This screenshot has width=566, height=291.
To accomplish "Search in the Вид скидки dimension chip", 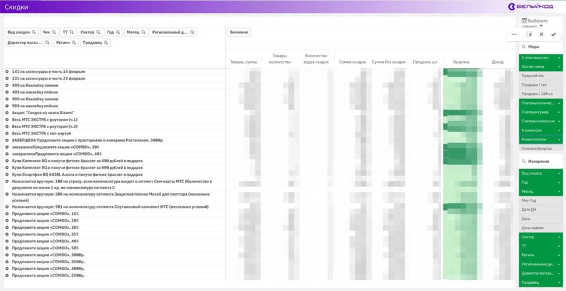I will pyautogui.click(x=34, y=32).
